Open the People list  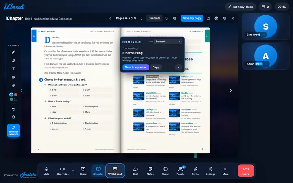180,171
